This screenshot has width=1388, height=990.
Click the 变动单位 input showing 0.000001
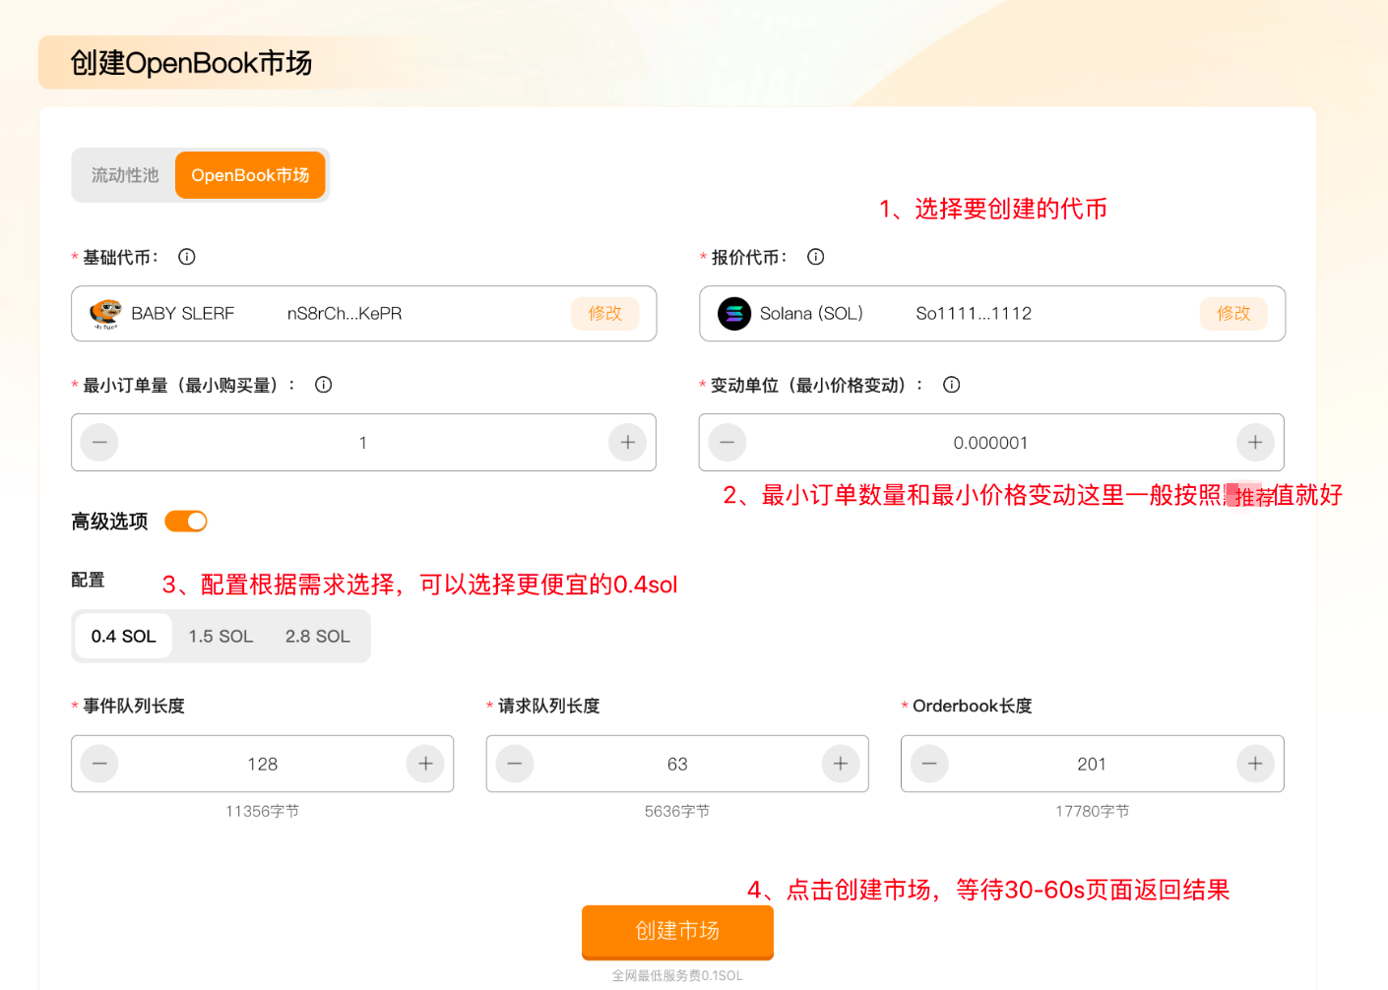991,443
